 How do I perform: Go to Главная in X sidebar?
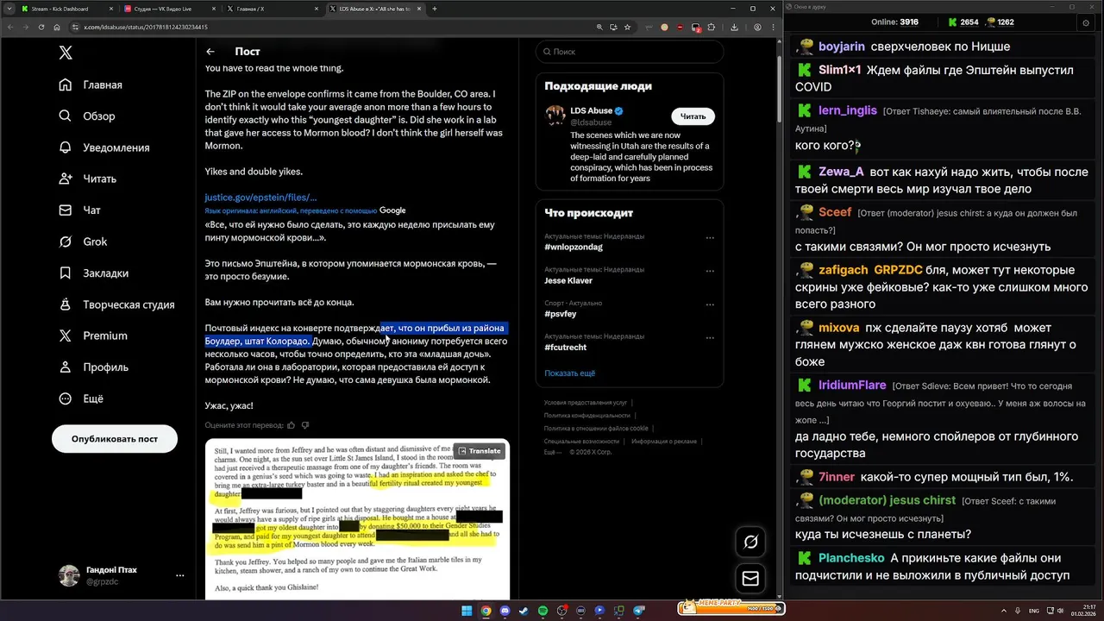91,85
